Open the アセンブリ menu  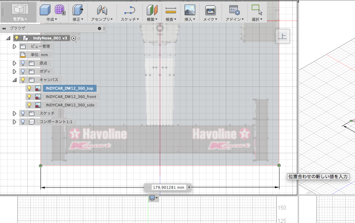(102, 20)
